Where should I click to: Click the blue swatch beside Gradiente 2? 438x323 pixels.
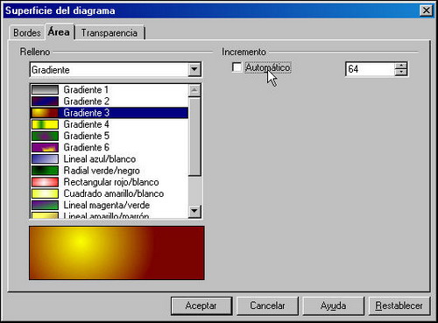click(x=45, y=102)
